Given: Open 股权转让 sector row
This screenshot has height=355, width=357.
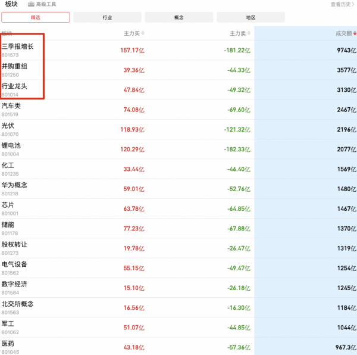Looking at the screenshot, I should 178,248.
